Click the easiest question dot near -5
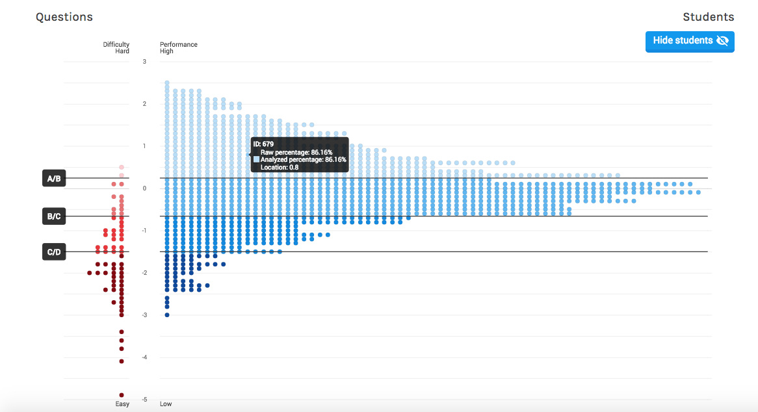Viewport: 758px width, 412px height. click(122, 395)
